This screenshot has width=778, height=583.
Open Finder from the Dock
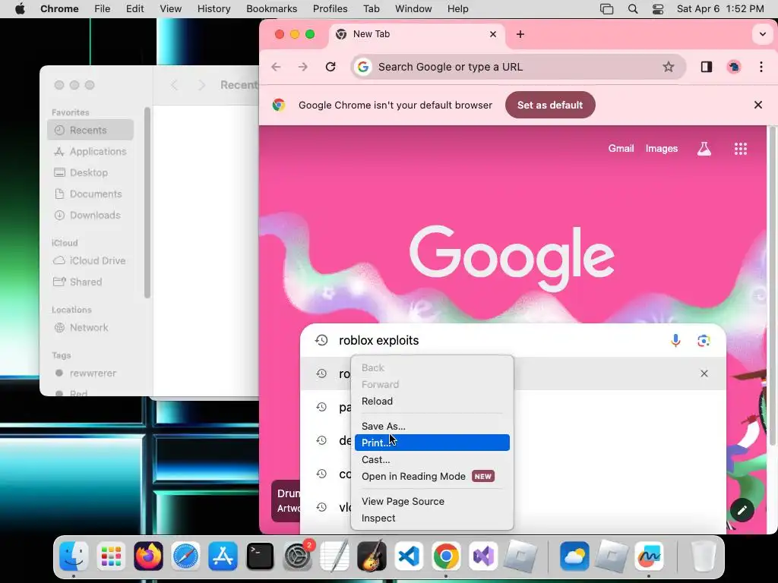pos(74,556)
